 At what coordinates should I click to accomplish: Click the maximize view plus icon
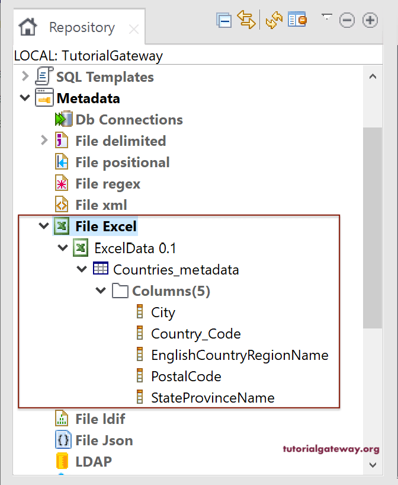pyautogui.click(x=370, y=20)
